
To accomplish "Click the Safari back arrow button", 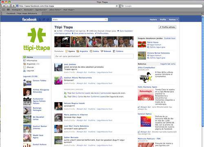I will pyautogui.click(x=4, y=6).
